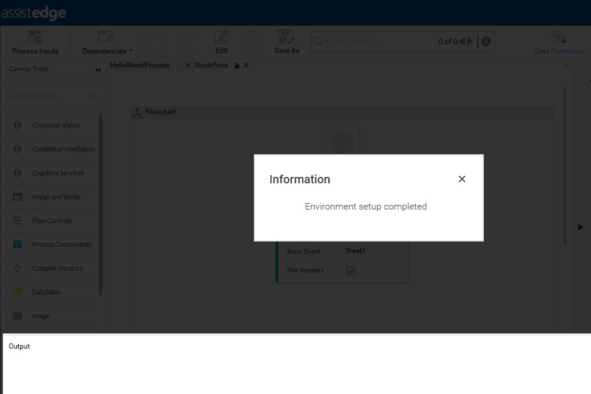591x394 pixels.
Task: Click the Edit toolbar icon
Action: point(221,42)
